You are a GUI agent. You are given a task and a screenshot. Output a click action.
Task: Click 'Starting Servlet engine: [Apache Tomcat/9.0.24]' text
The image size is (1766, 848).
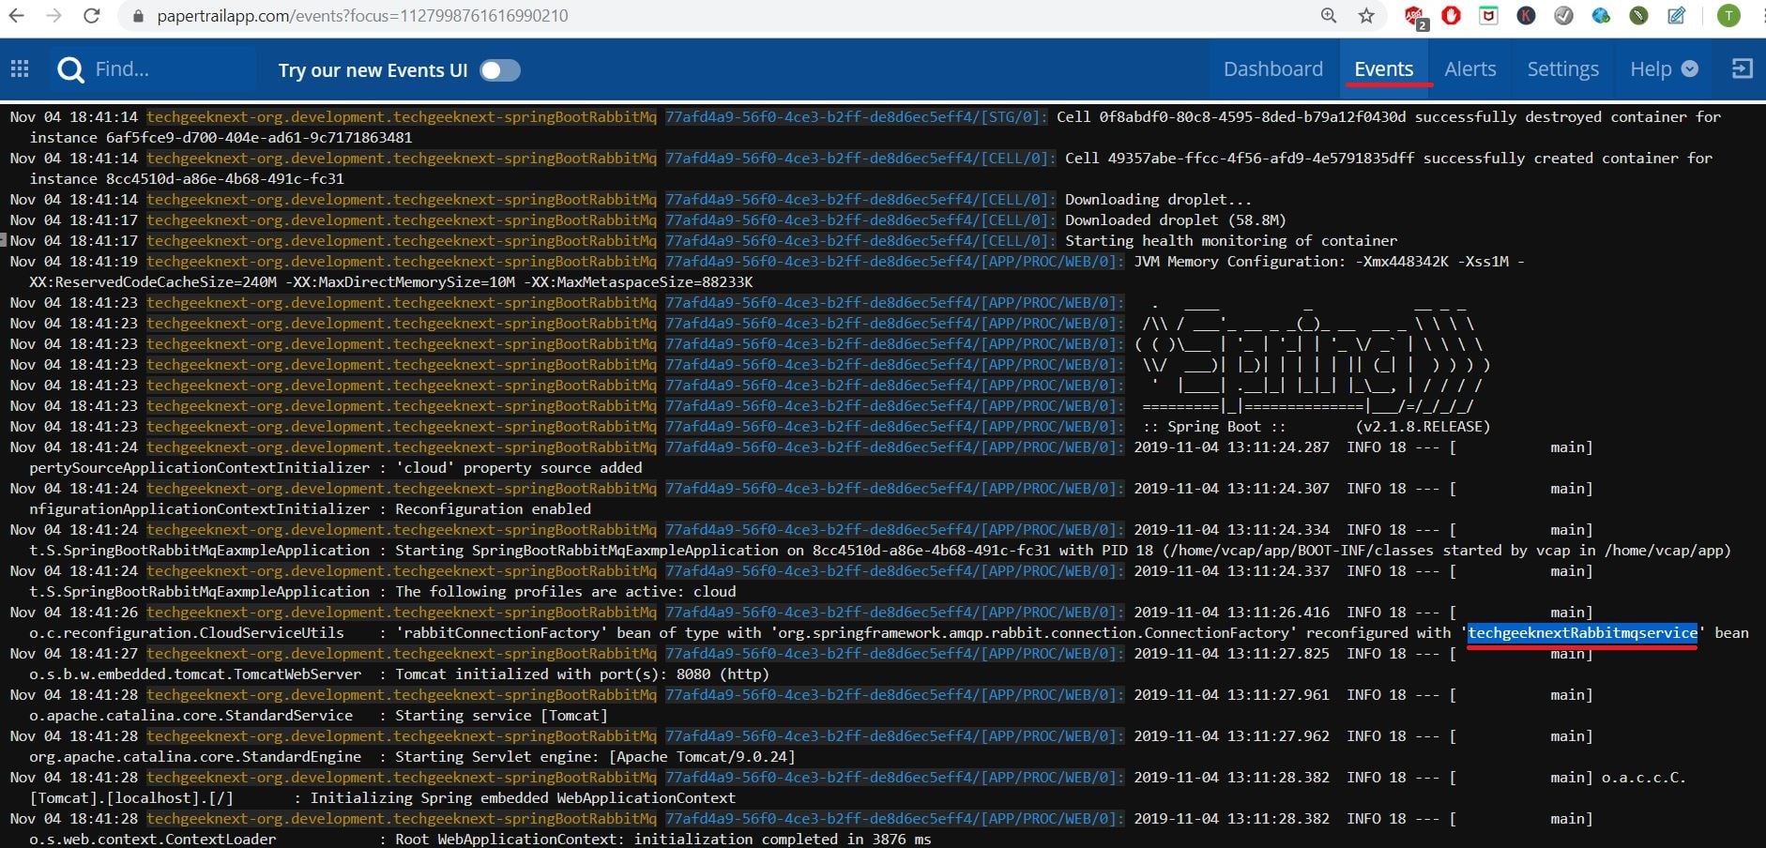[595, 757]
